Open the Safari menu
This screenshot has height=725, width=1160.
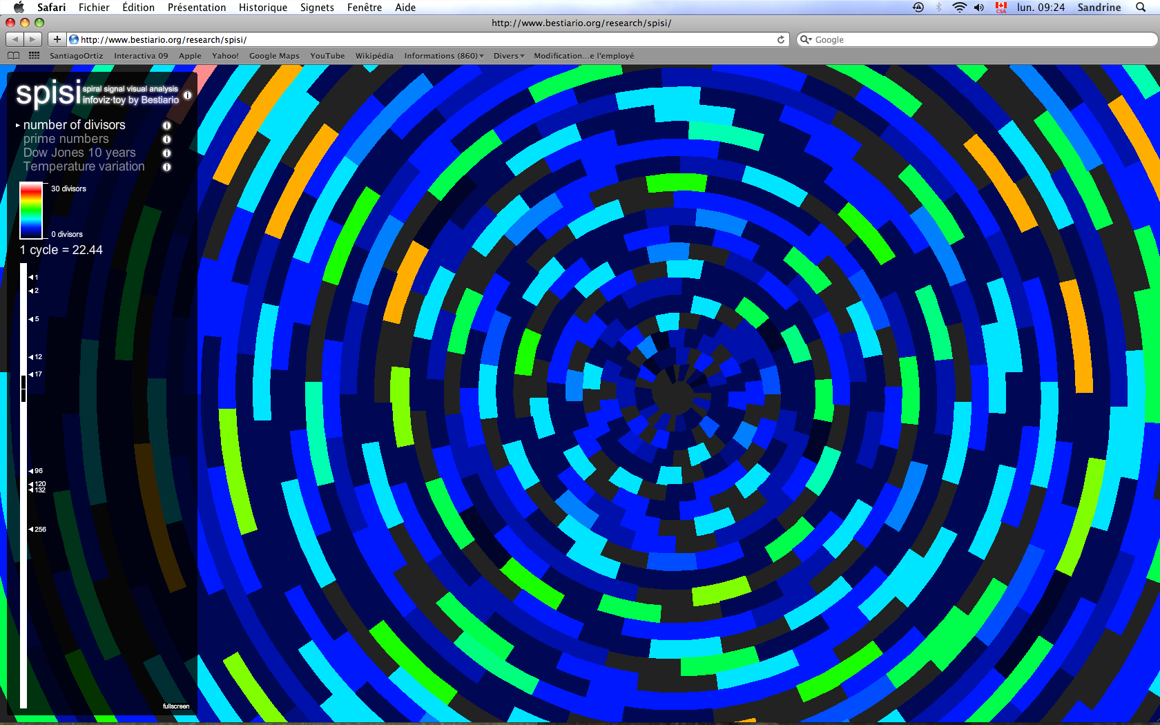click(x=52, y=8)
